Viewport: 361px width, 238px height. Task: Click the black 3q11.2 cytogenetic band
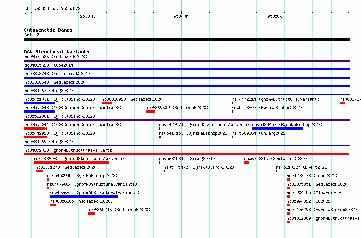(187, 39)
